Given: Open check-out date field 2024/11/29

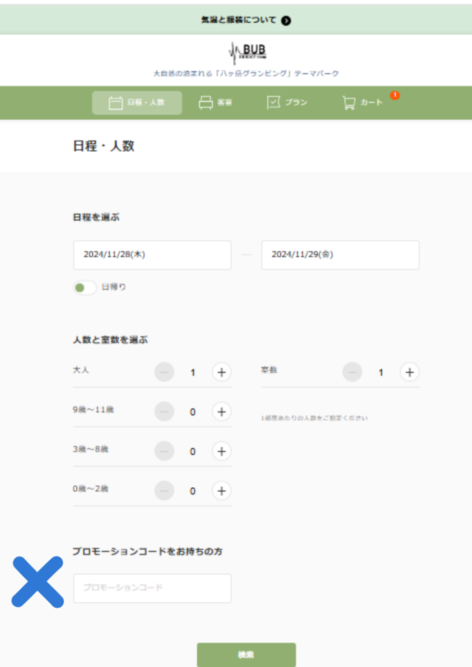Looking at the screenshot, I should coord(340,255).
